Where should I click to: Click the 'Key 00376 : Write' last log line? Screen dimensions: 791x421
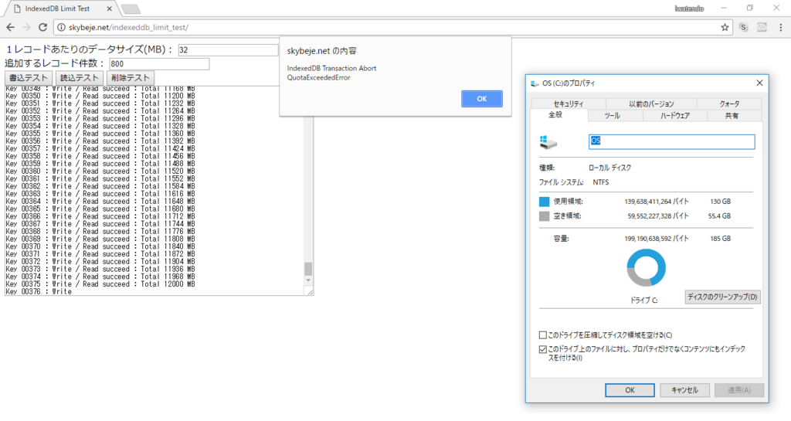point(39,292)
